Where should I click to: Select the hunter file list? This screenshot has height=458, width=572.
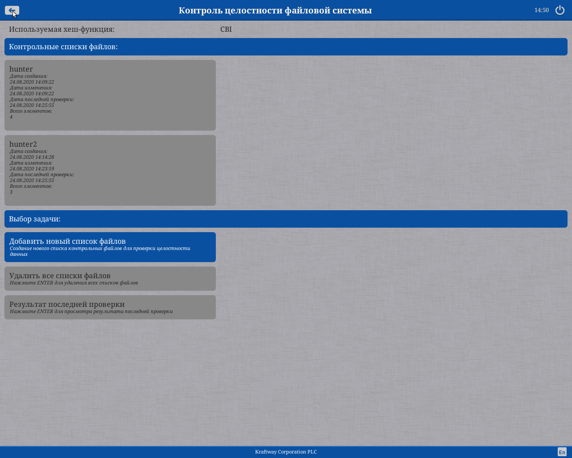110,95
